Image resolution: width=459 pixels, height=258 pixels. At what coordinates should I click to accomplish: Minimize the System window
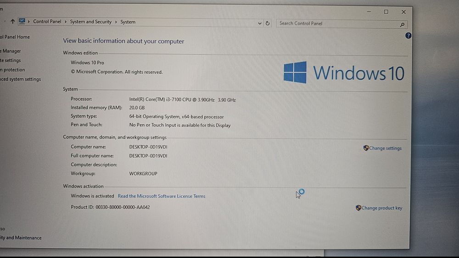point(369,12)
